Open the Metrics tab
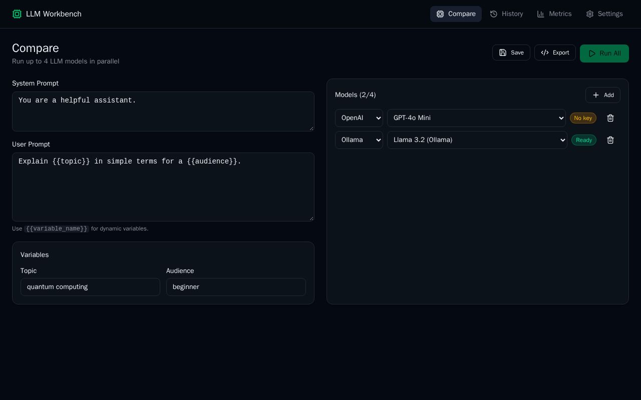 pyautogui.click(x=554, y=14)
